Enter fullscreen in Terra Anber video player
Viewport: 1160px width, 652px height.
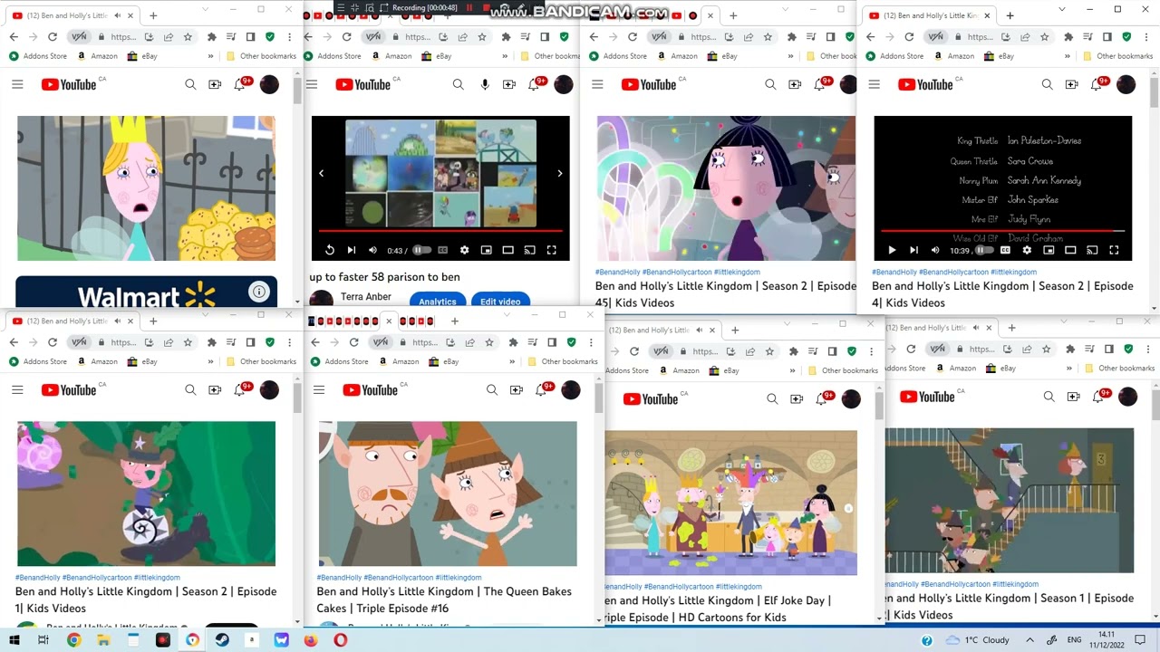(551, 250)
